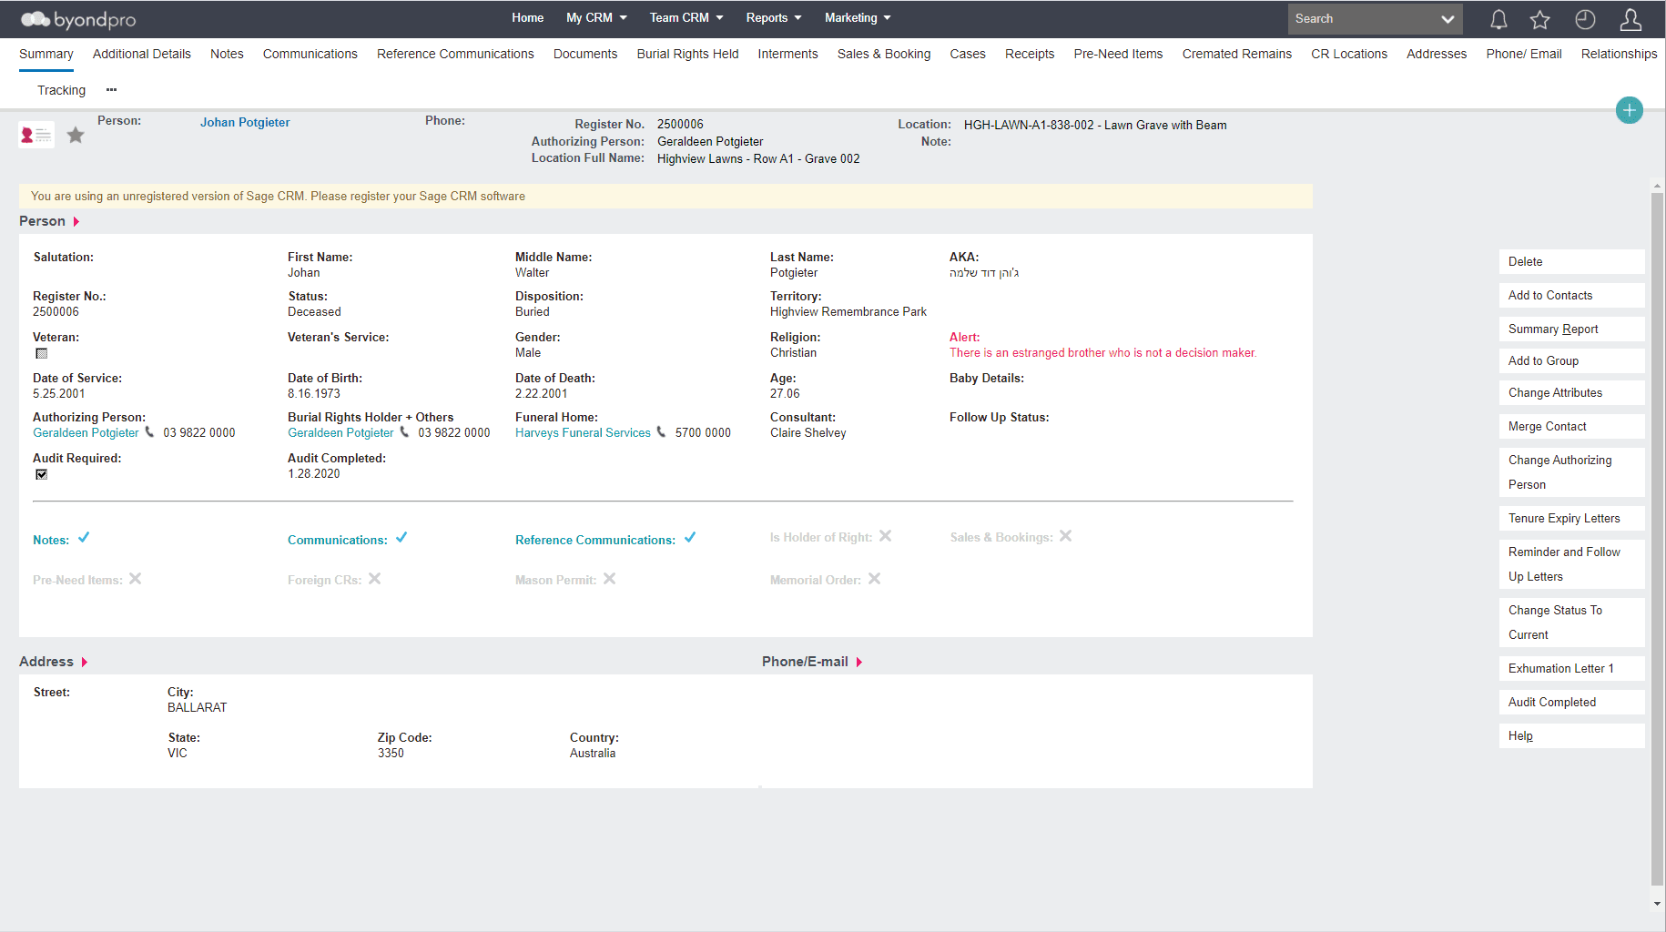Open the more tabs ellipsis icon
1666x932 pixels.
tap(111, 90)
